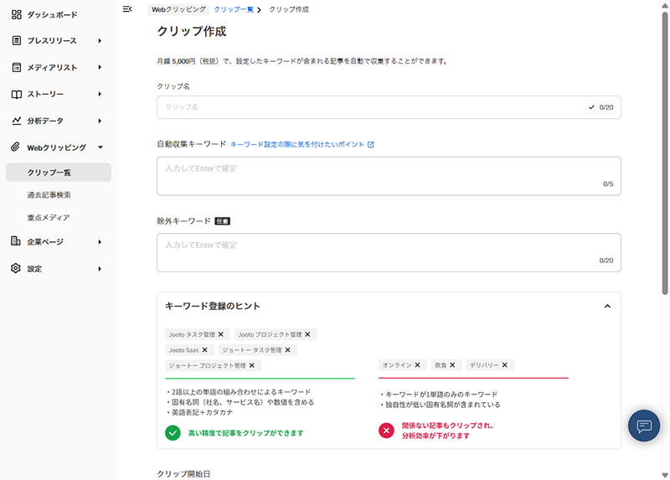Click the Webクリッピング breadcrumb
The height and width of the screenshot is (480, 670).
point(178,9)
